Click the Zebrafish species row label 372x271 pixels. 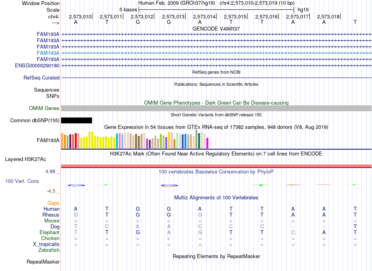point(49,250)
